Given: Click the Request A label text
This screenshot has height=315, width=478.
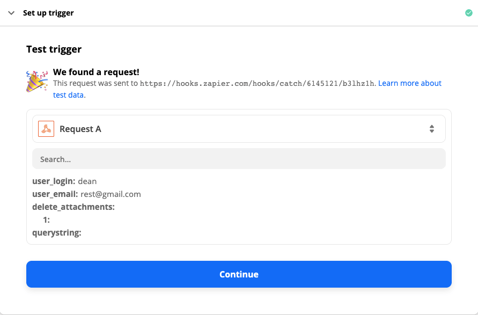Looking at the screenshot, I should (80, 129).
